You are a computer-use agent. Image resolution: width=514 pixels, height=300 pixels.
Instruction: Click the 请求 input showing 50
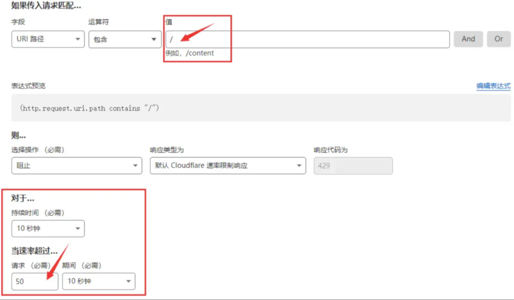(x=34, y=281)
